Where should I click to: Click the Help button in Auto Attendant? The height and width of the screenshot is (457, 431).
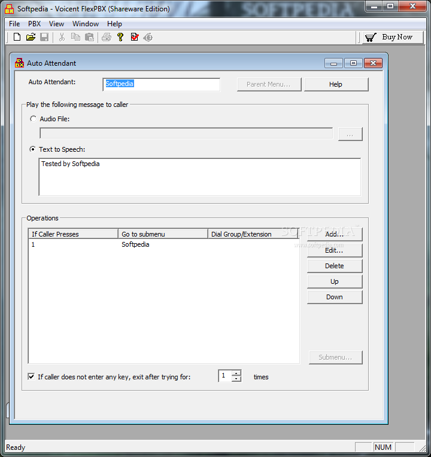pos(336,84)
